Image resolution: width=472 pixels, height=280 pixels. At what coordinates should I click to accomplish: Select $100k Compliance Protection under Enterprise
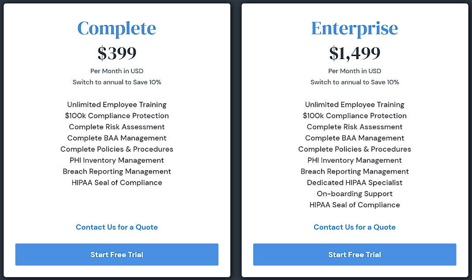pos(354,116)
